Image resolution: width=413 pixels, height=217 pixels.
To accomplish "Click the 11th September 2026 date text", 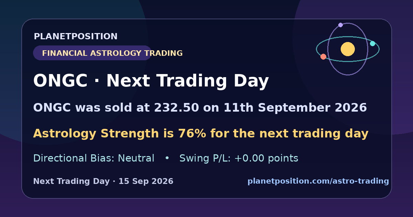I will [295, 108].
